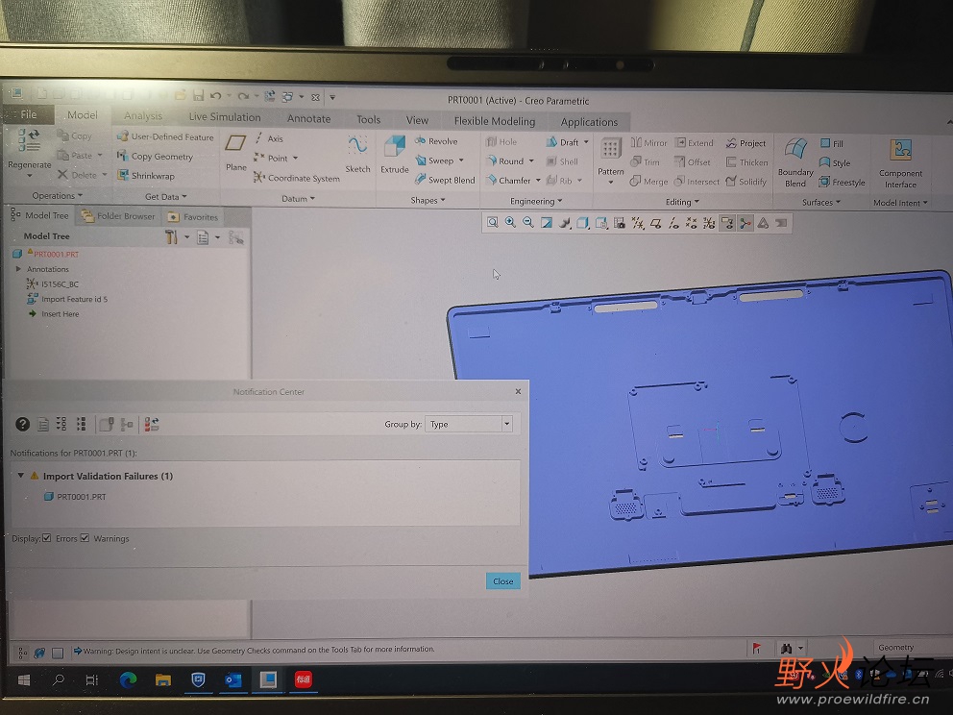953x715 pixels.
Task: Expand the Engineering group dropdown
Action: [536, 201]
